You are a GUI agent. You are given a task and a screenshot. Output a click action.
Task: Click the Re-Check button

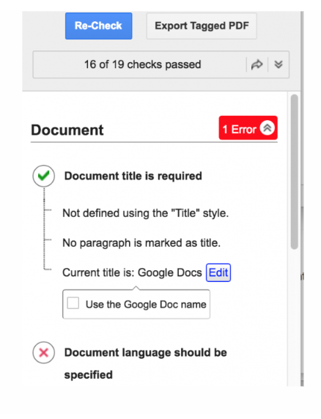(x=99, y=26)
